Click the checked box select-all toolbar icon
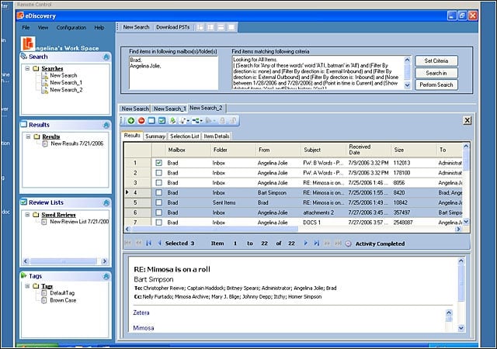This screenshot has height=349, width=497. coord(162,121)
